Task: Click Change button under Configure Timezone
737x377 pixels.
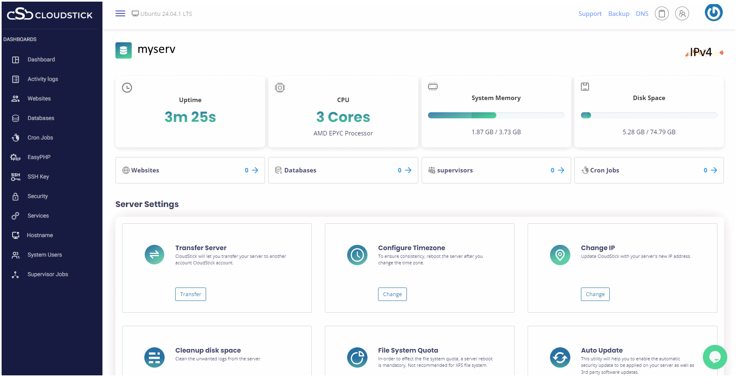Action: click(392, 294)
